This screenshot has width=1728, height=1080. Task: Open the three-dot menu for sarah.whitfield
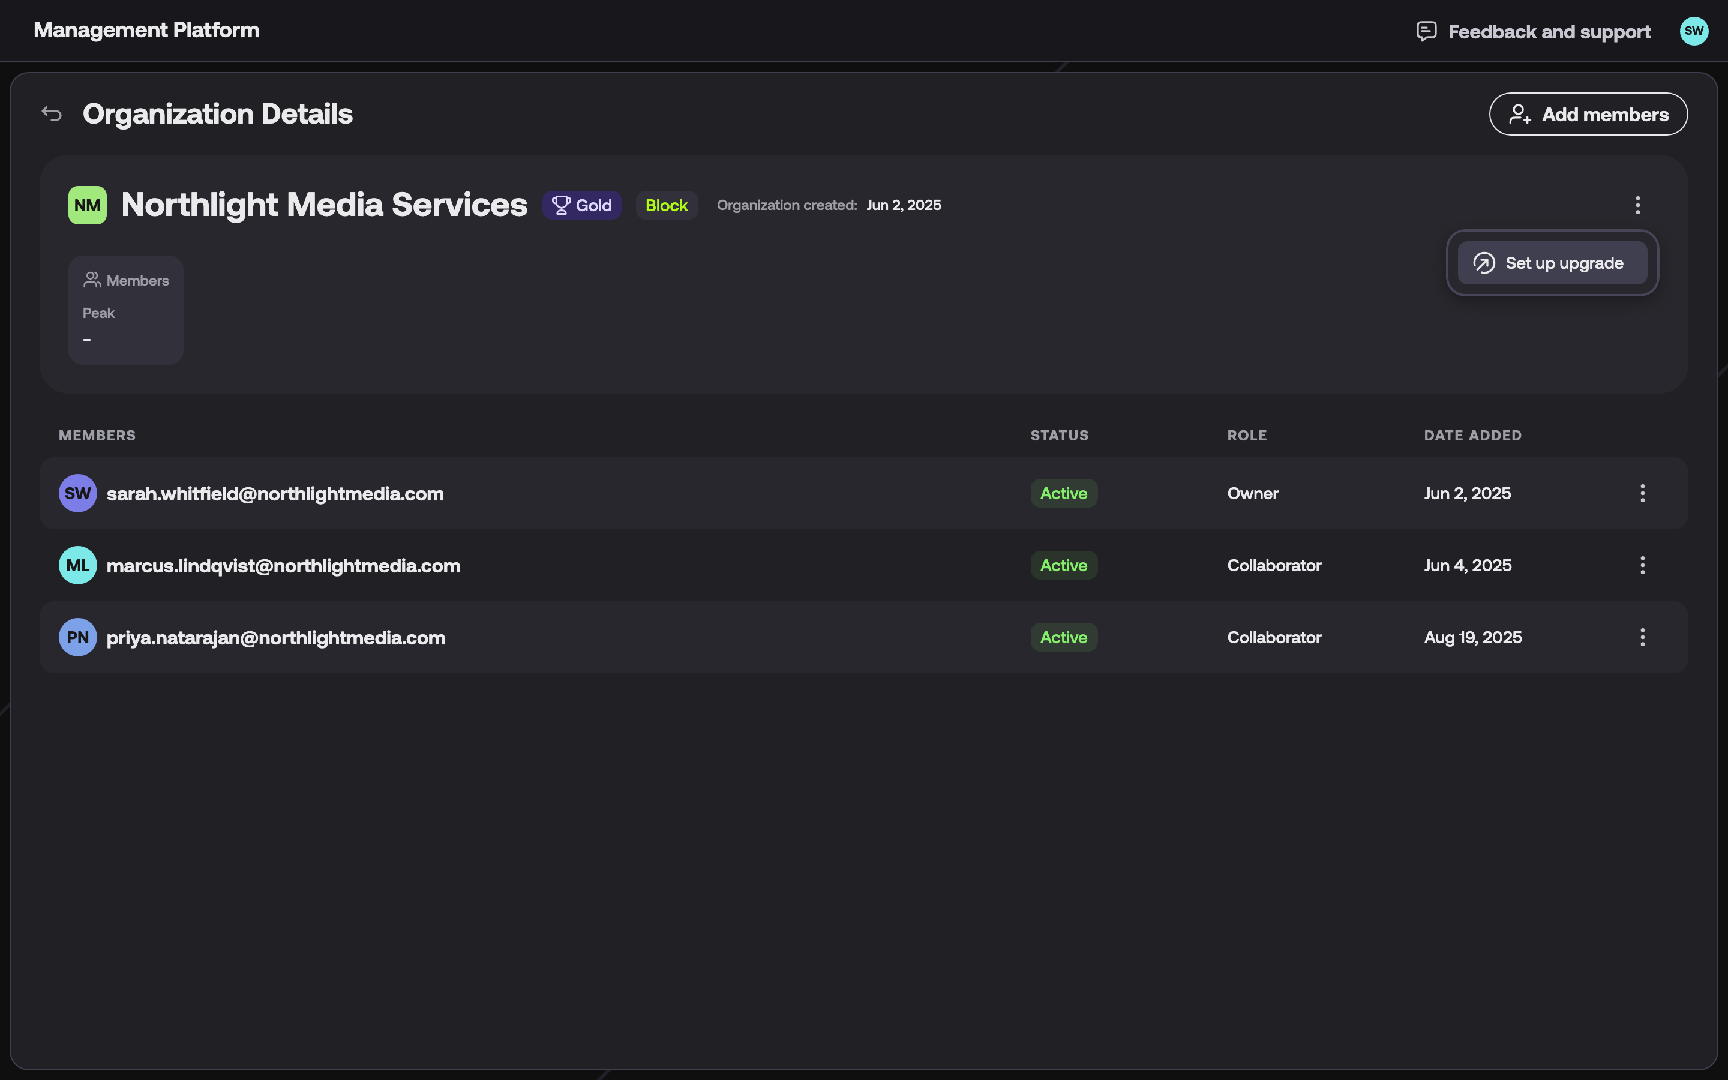1642,493
